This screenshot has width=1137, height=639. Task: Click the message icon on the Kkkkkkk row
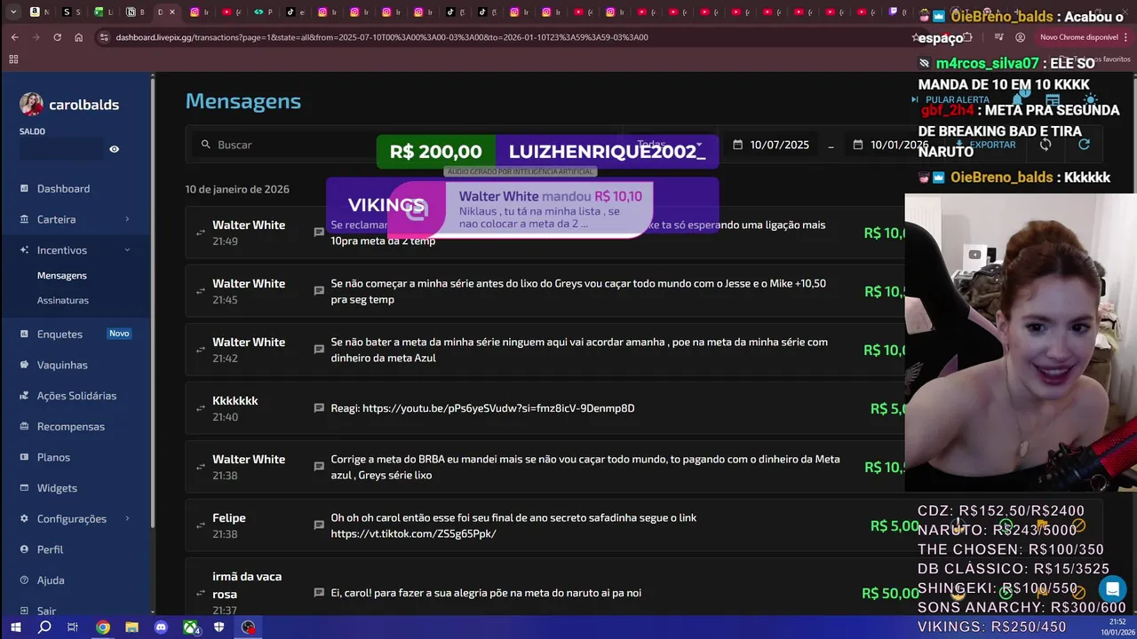pos(319,408)
